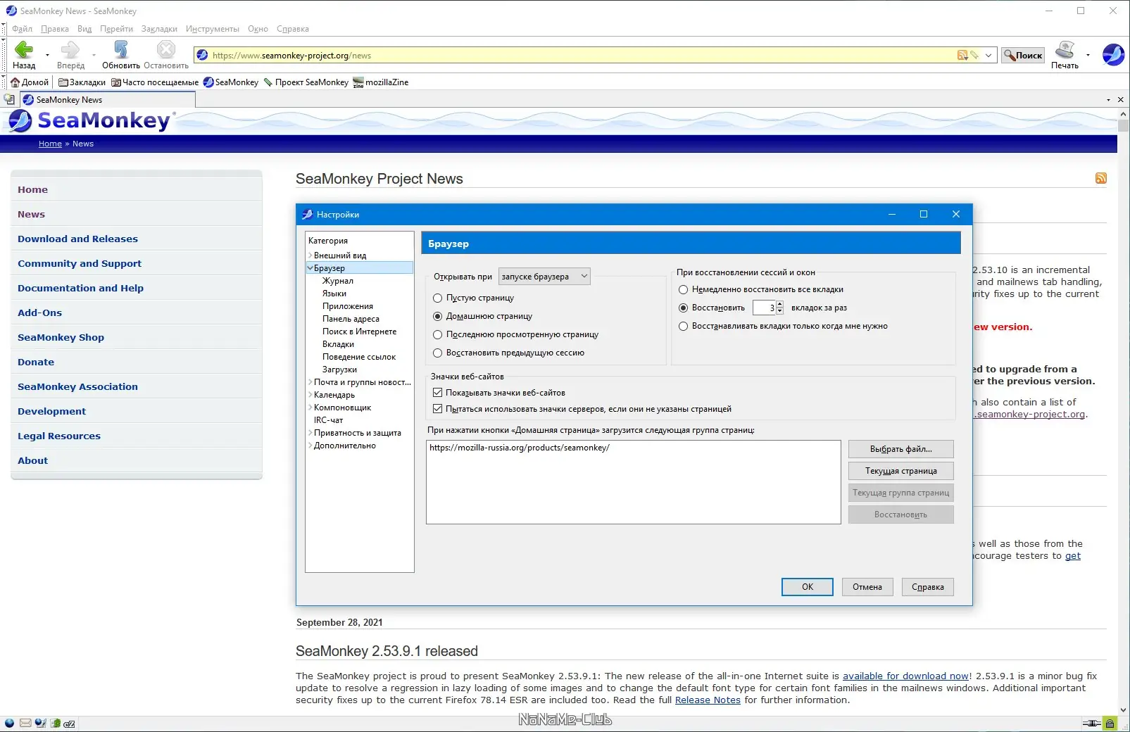The height and width of the screenshot is (732, 1130).
Task: Open the Часто посещаемые folder
Action: 155,82
